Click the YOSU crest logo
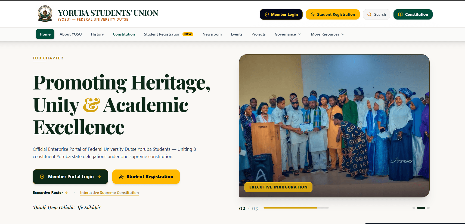Screen dimensions: 465x224 point(45,14)
